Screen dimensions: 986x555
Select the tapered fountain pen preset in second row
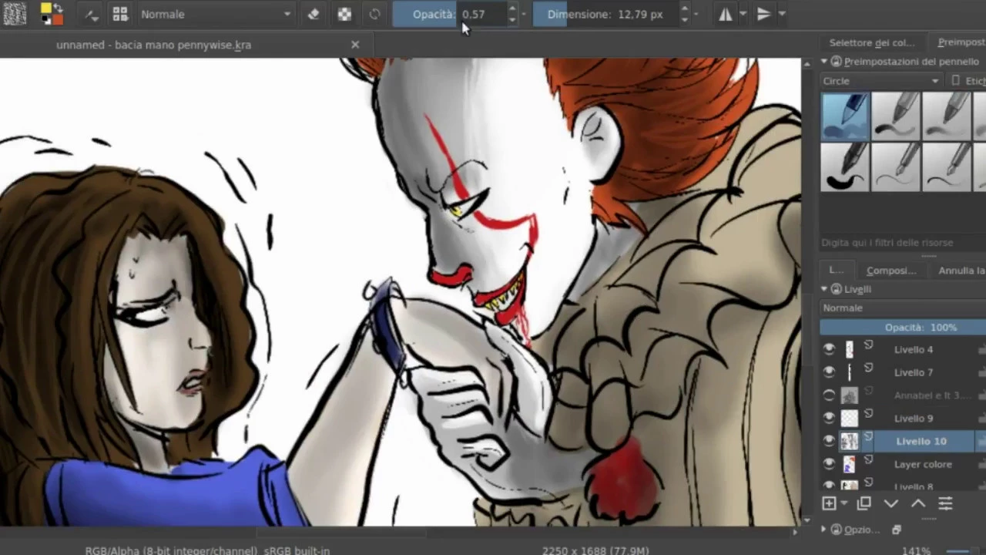point(947,166)
